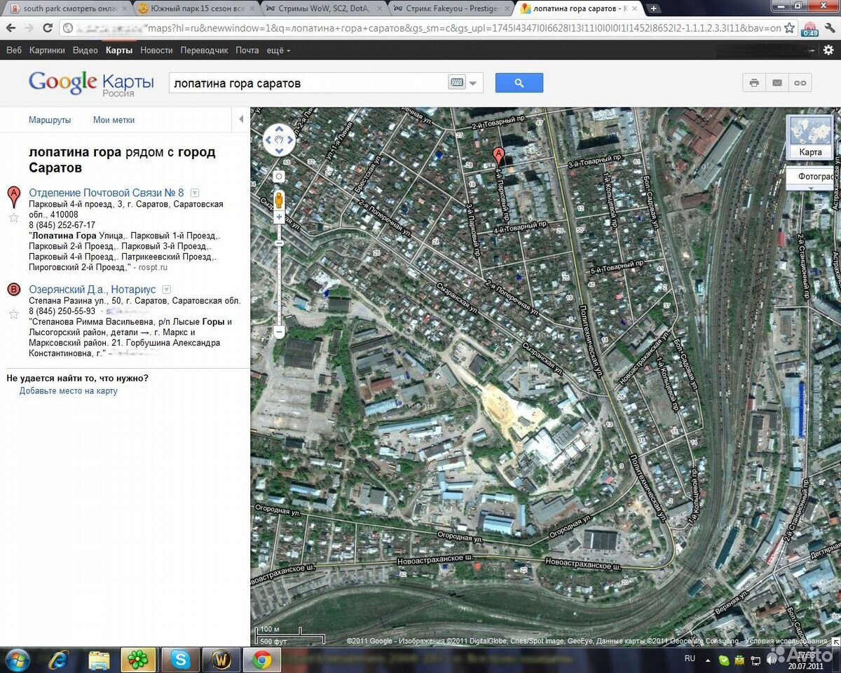The height and width of the screenshot is (673, 841).
Task: Open Видео in Google top bar
Action: 86,50
